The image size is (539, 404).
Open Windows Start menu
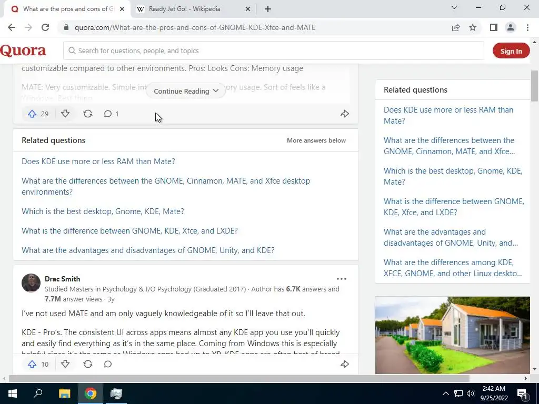13,393
